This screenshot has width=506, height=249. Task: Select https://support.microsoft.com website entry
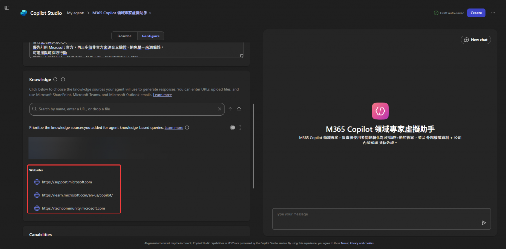tap(67, 182)
